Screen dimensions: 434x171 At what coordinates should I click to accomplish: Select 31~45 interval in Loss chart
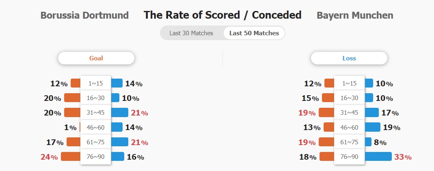pyautogui.click(x=349, y=112)
